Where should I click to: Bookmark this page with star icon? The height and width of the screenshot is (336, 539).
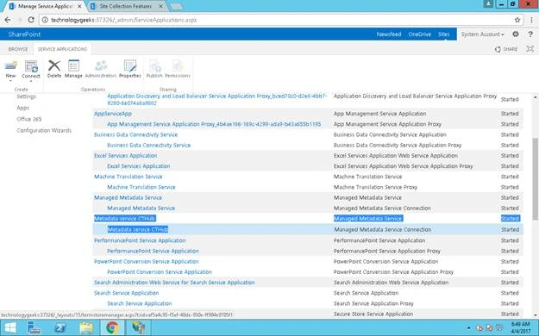click(x=517, y=20)
